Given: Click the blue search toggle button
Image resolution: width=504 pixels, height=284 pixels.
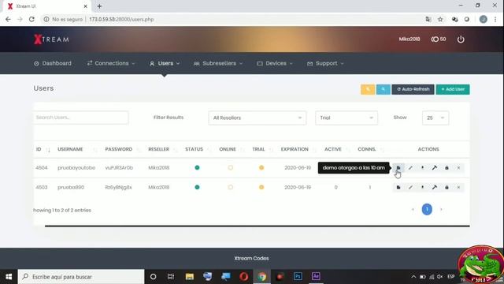Looking at the screenshot, I should point(384,89).
